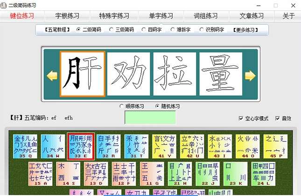Click the 【更多练习】 button

tap(245, 29)
